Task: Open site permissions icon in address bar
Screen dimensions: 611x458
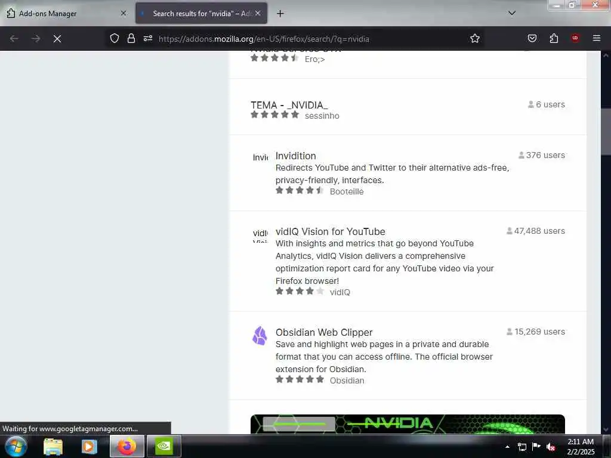Action: 148,38
